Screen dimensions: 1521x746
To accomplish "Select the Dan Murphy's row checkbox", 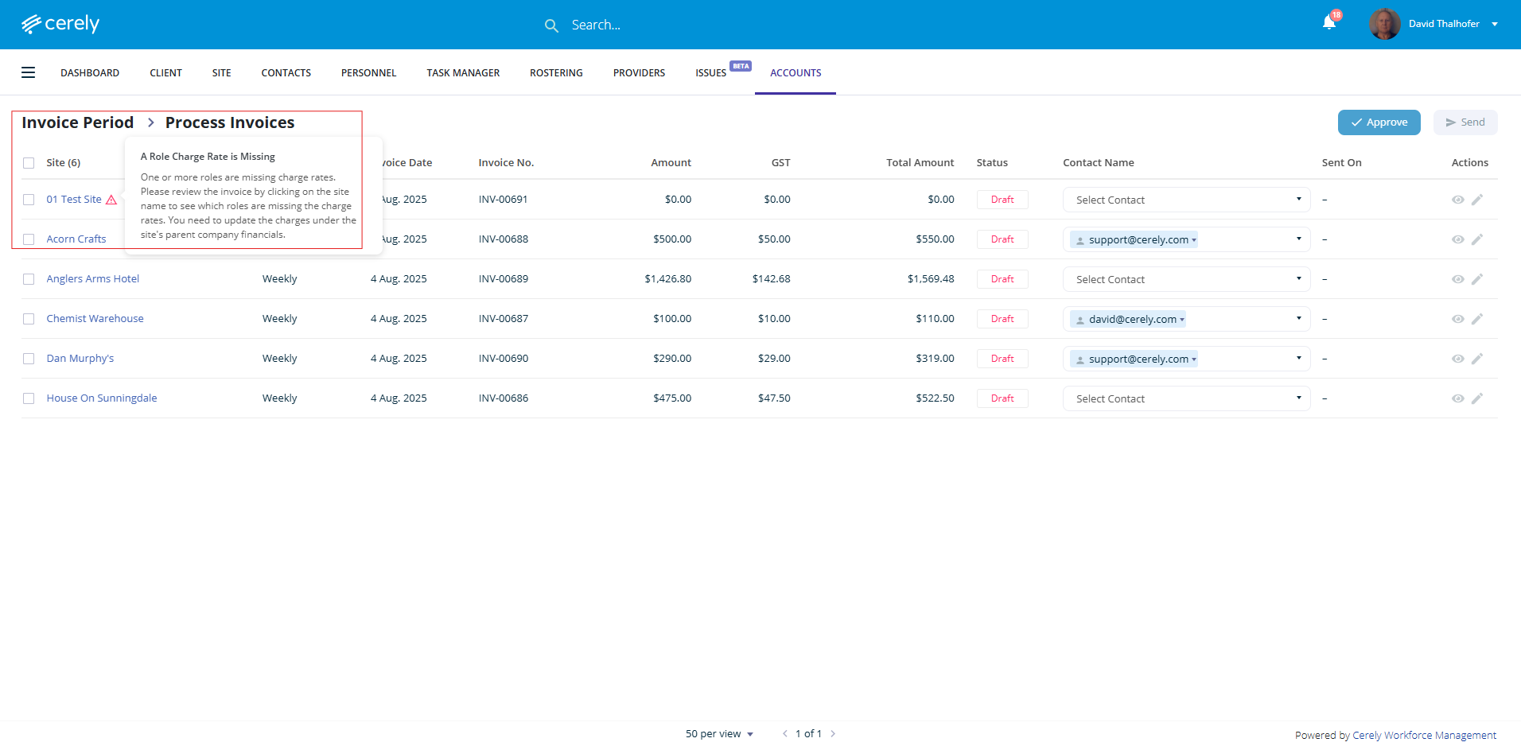I will click(x=29, y=359).
